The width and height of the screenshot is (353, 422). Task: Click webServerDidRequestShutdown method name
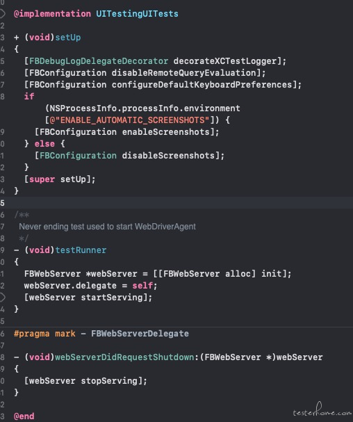pos(124,357)
